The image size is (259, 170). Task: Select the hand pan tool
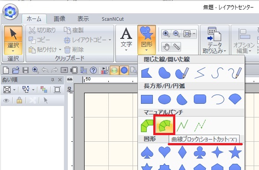point(166,47)
